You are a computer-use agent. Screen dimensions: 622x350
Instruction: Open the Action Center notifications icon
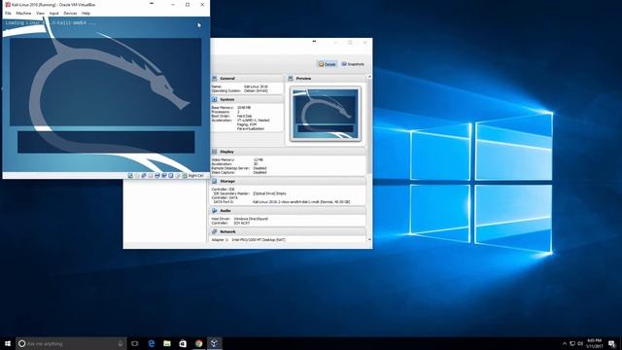click(x=612, y=343)
